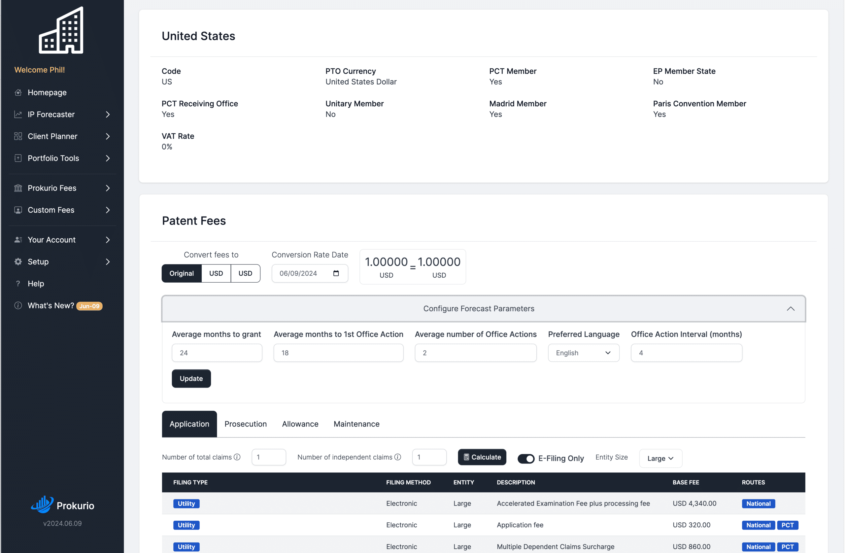Open the calendar picker in Conversion Rate Date
The height and width of the screenshot is (553, 845).
pyautogui.click(x=336, y=273)
